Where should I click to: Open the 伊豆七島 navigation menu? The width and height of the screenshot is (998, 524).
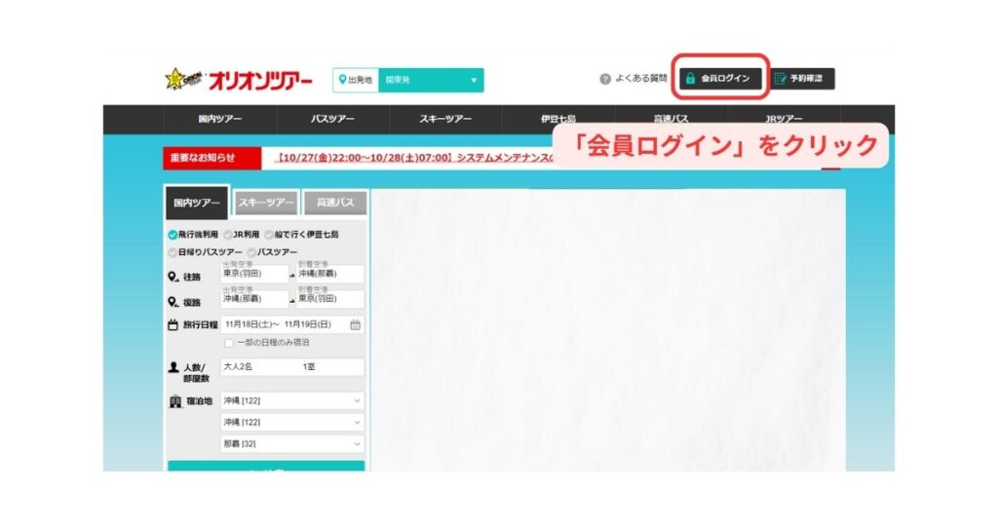point(558,119)
